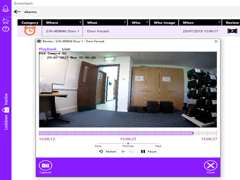This screenshot has height=180, width=240.
Task: Open the Where column filter dropdown
Action: click(x=80, y=22)
